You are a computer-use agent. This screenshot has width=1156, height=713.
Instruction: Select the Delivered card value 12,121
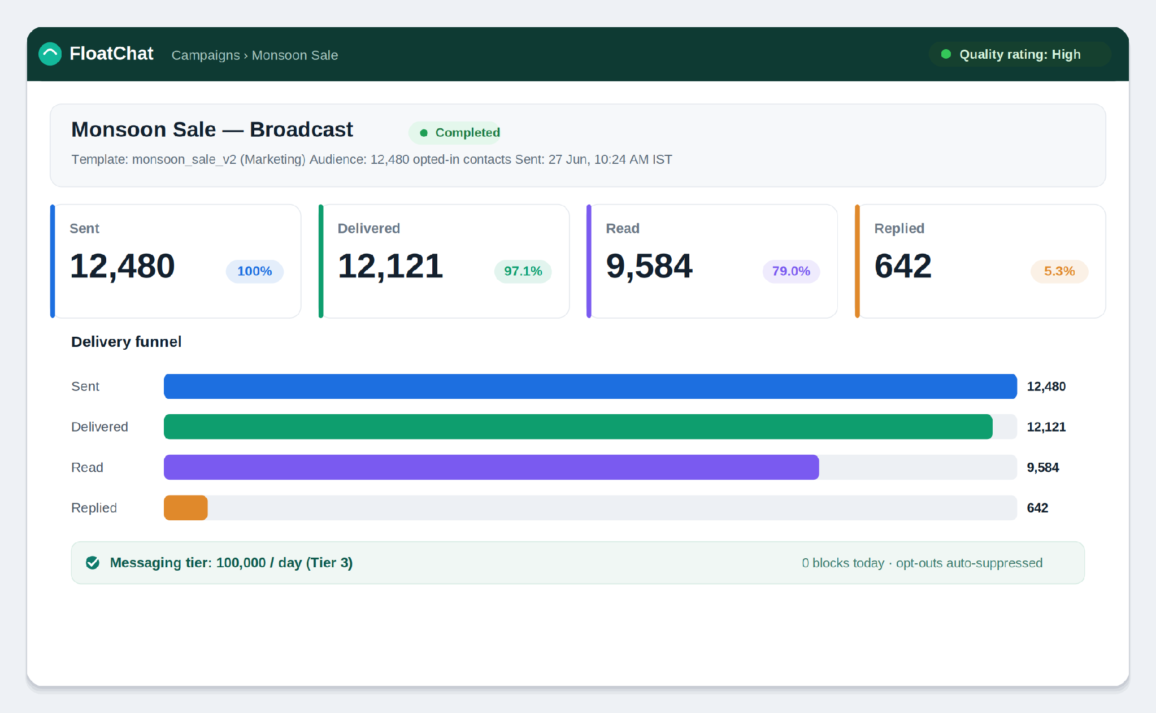click(x=390, y=266)
